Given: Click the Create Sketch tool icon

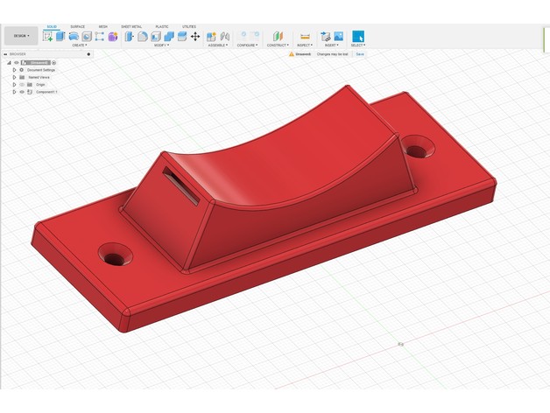Looking at the screenshot, I should click(x=48, y=36).
